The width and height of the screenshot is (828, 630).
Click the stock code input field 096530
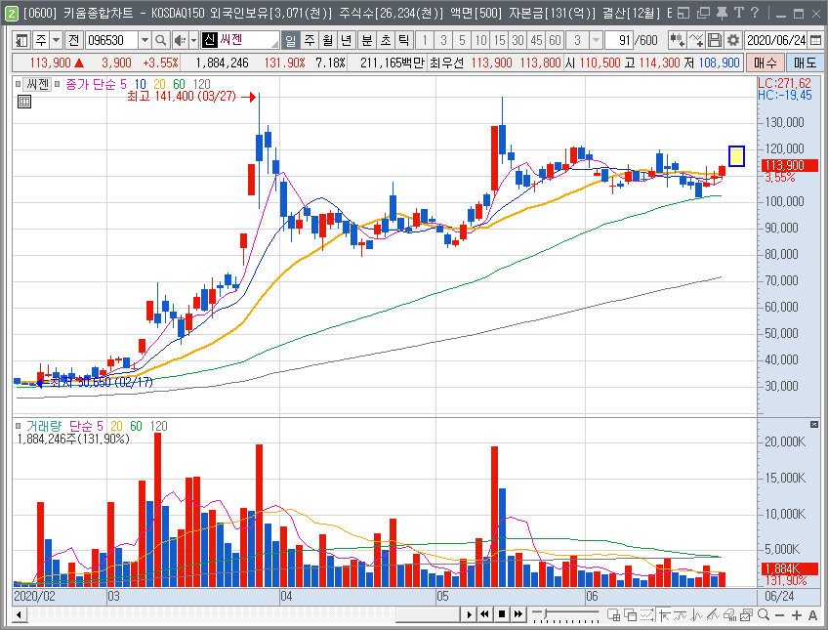[x=111, y=40]
